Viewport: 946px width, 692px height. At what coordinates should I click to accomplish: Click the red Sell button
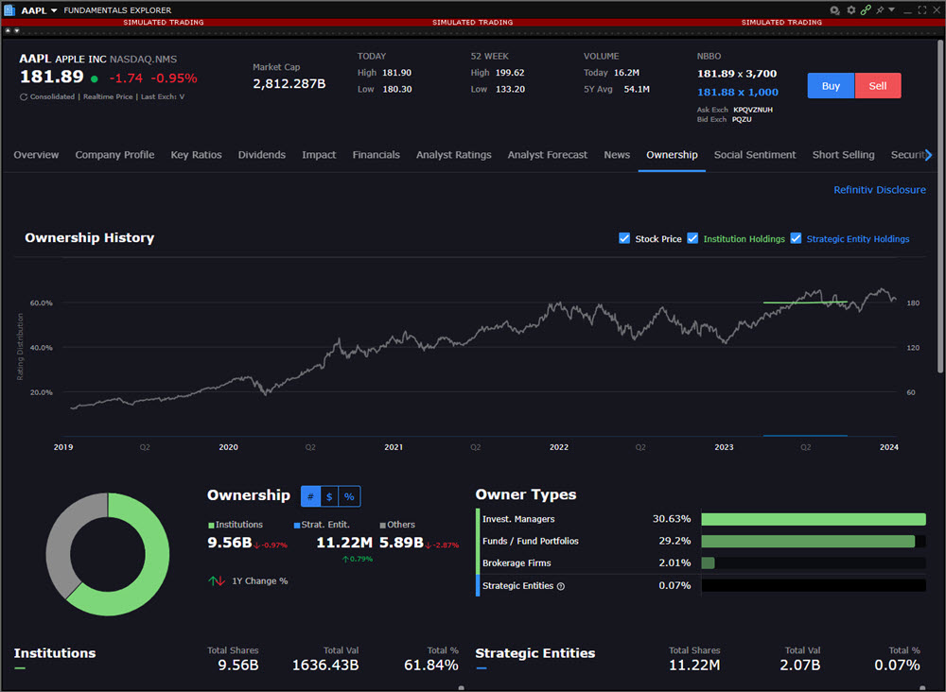click(x=878, y=86)
